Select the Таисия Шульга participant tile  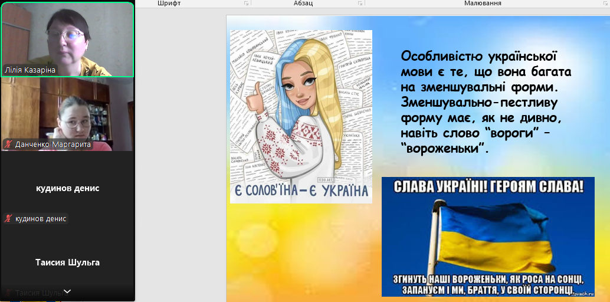tap(67, 262)
